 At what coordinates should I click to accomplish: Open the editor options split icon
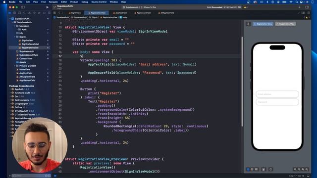303,13
